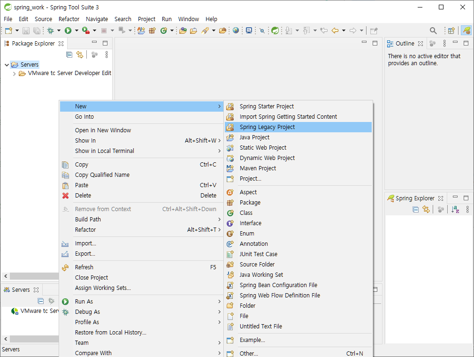474x357 pixels.
Task: Expand VMware tc Server Developer Edit node
Action: [14, 74]
